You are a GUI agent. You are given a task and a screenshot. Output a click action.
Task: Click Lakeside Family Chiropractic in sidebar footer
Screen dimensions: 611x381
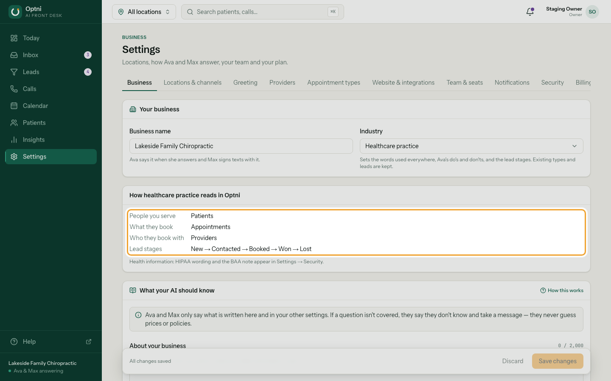42,363
